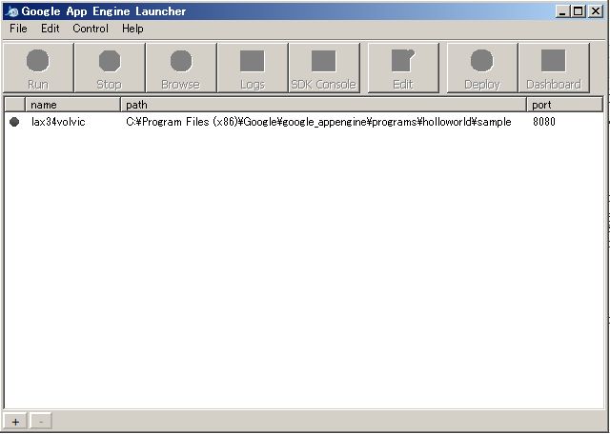Open the SDK Console toolbar button
Viewport: 610px width, 434px height.
click(x=324, y=68)
